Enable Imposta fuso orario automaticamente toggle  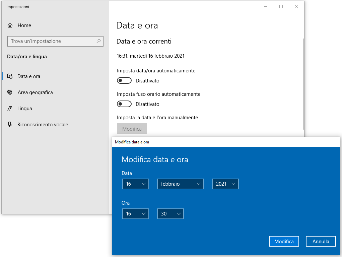(124, 104)
